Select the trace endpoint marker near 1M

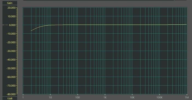[x=185, y=25]
